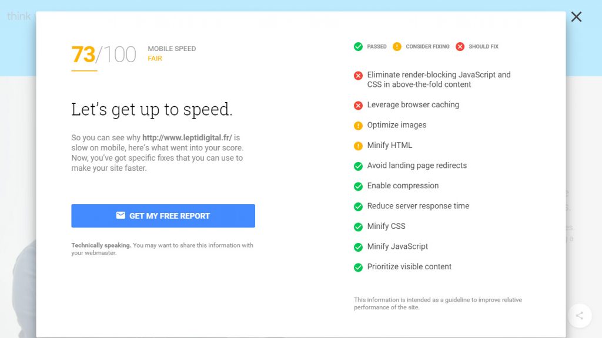Click the SHOULD FIX legend icon
The width and height of the screenshot is (602, 338).
click(x=460, y=46)
